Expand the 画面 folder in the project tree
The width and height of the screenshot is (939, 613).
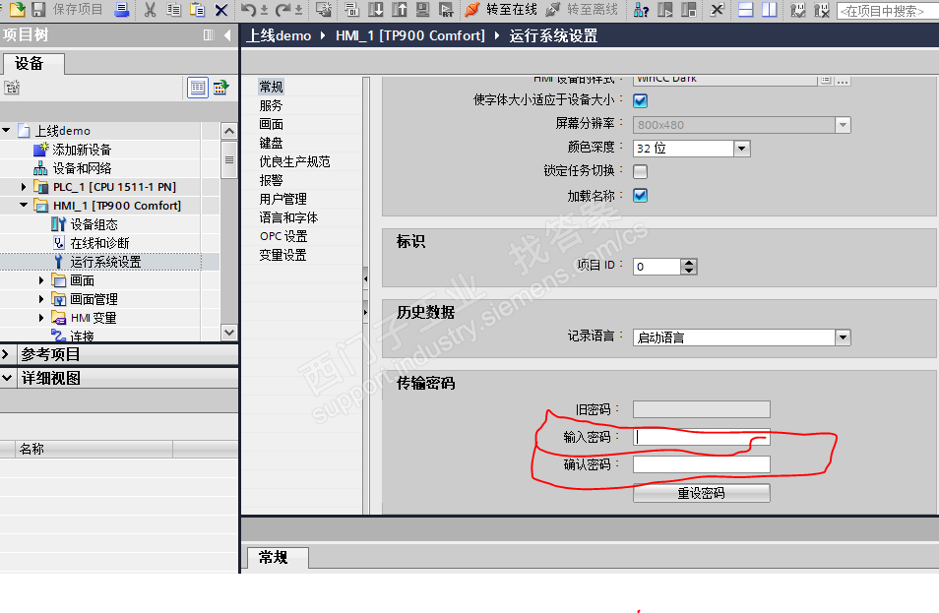pyautogui.click(x=41, y=280)
